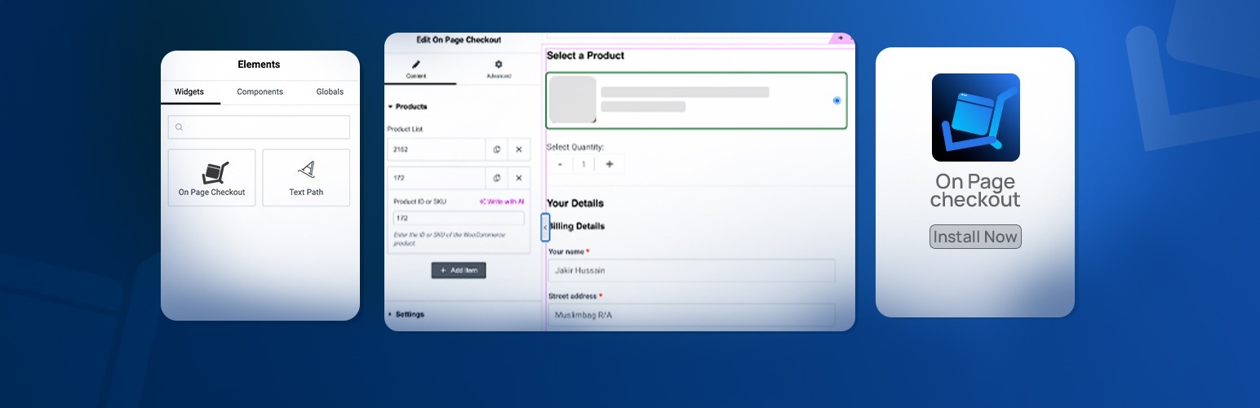
Task: Remove product item 2152
Action: (x=519, y=150)
